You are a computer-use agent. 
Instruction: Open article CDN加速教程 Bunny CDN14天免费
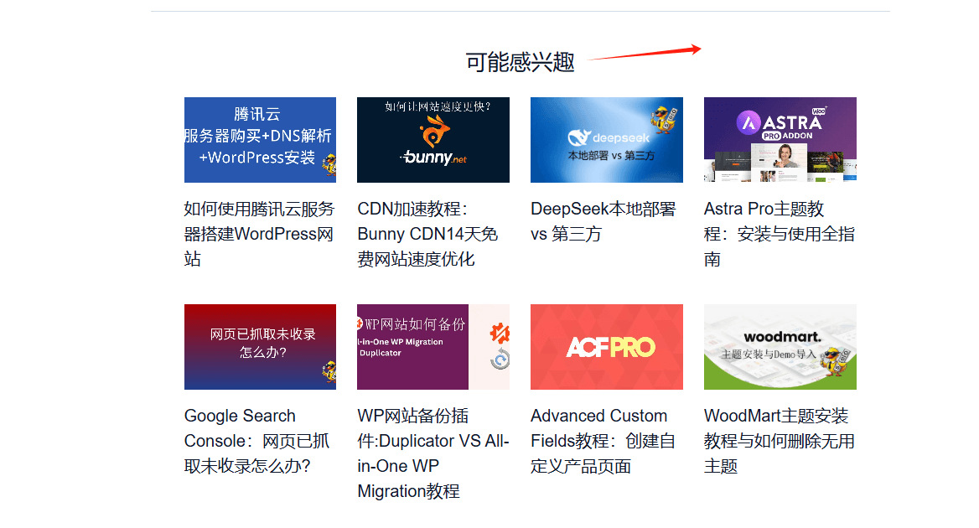click(427, 234)
